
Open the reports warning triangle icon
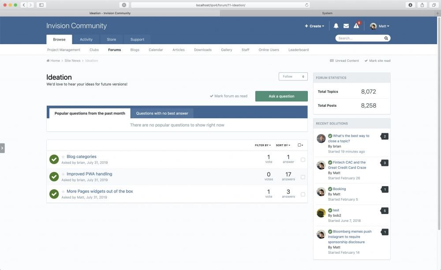(356, 26)
